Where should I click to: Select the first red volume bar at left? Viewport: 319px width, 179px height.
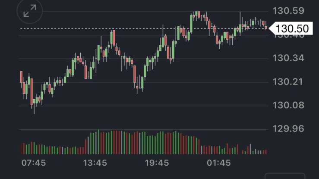click(21, 149)
